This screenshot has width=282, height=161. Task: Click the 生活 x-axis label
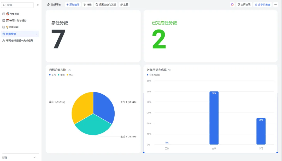click(x=214, y=148)
